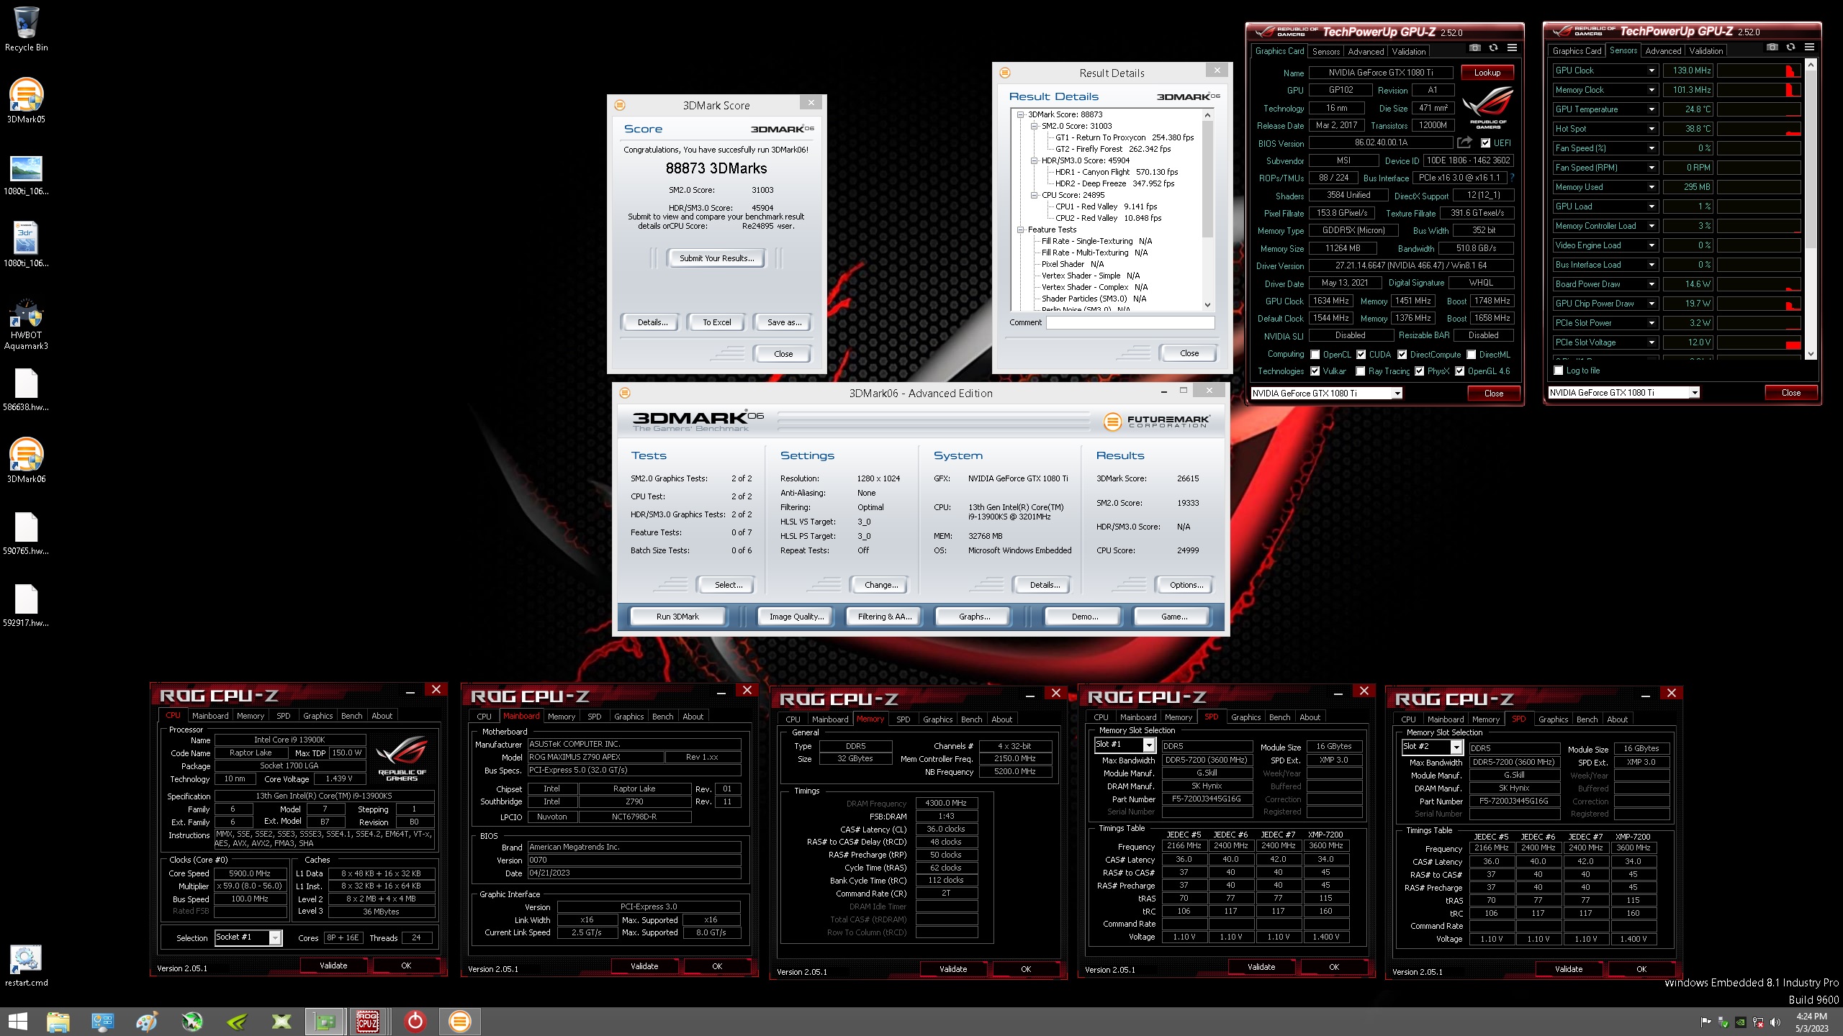Image resolution: width=1843 pixels, height=1036 pixels.
Task: Click the Image Quality button
Action: [x=796, y=617]
